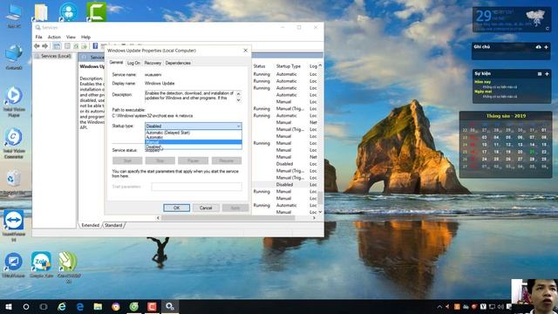This screenshot has width=558, height=314.
Task: Open the Zalo desktop shortcut
Action: coord(41,265)
